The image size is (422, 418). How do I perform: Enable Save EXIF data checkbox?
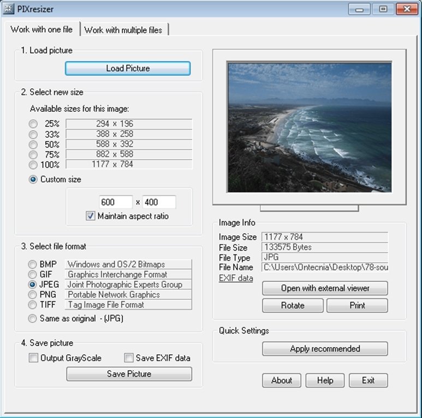(x=129, y=358)
